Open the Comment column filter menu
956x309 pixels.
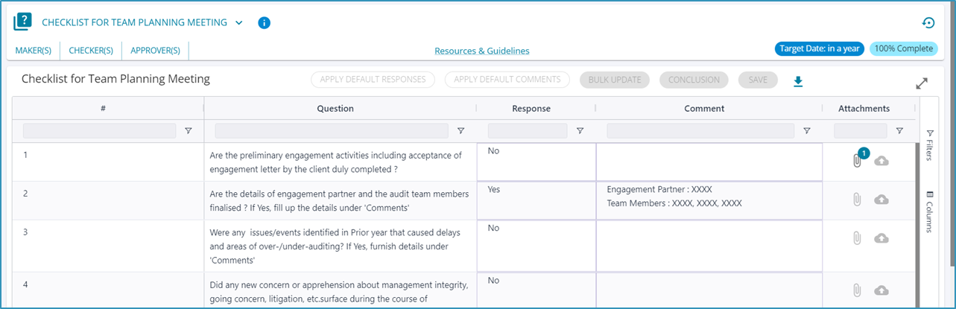click(x=807, y=131)
